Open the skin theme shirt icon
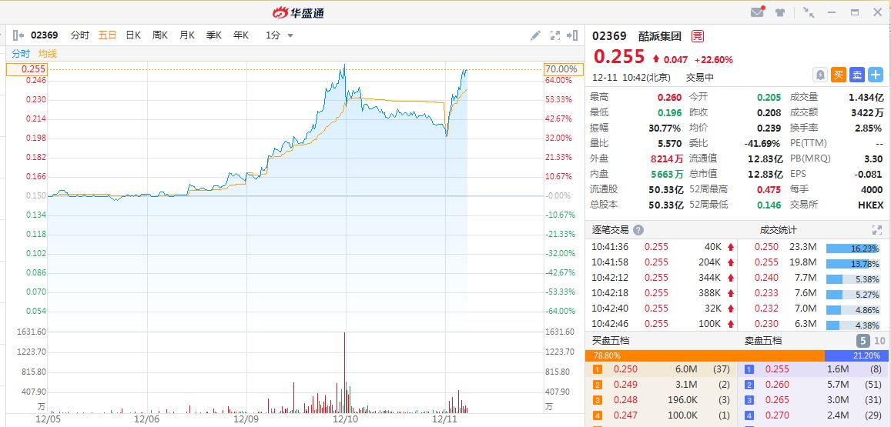 780,12
